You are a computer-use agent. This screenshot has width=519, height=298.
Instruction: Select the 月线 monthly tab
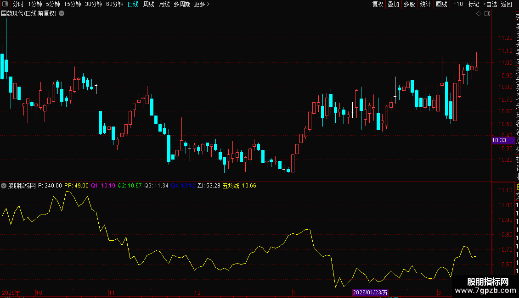click(x=164, y=4)
